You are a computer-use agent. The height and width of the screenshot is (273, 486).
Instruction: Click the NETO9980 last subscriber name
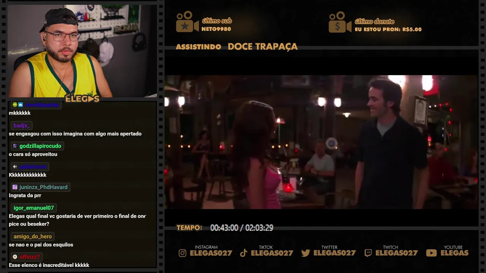(x=216, y=29)
